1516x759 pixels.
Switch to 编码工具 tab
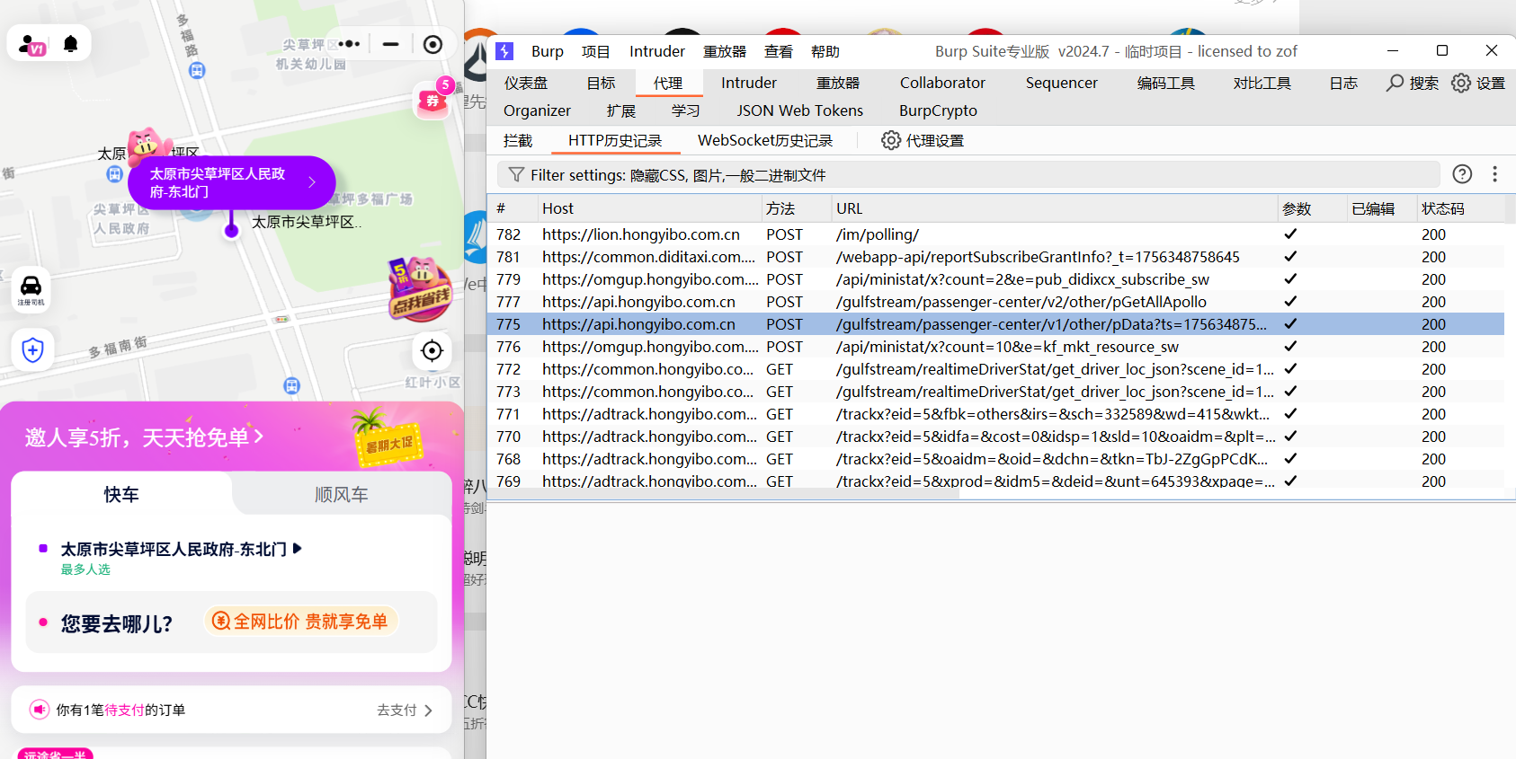(x=1166, y=83)
